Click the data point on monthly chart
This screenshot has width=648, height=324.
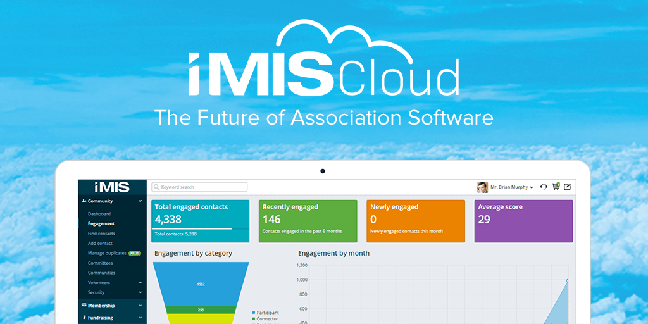pos(568,280)
